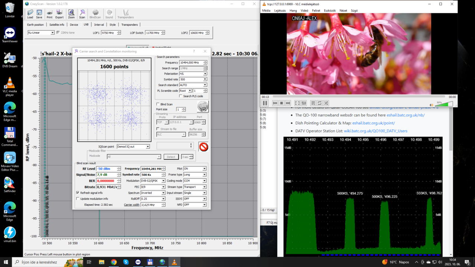Click the BlindScan toolbar icon
Viewport: 475px width, 267px height.
(x=95, y=14)
